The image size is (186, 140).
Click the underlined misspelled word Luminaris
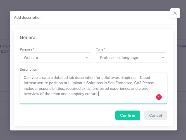[x=77, y=83]
